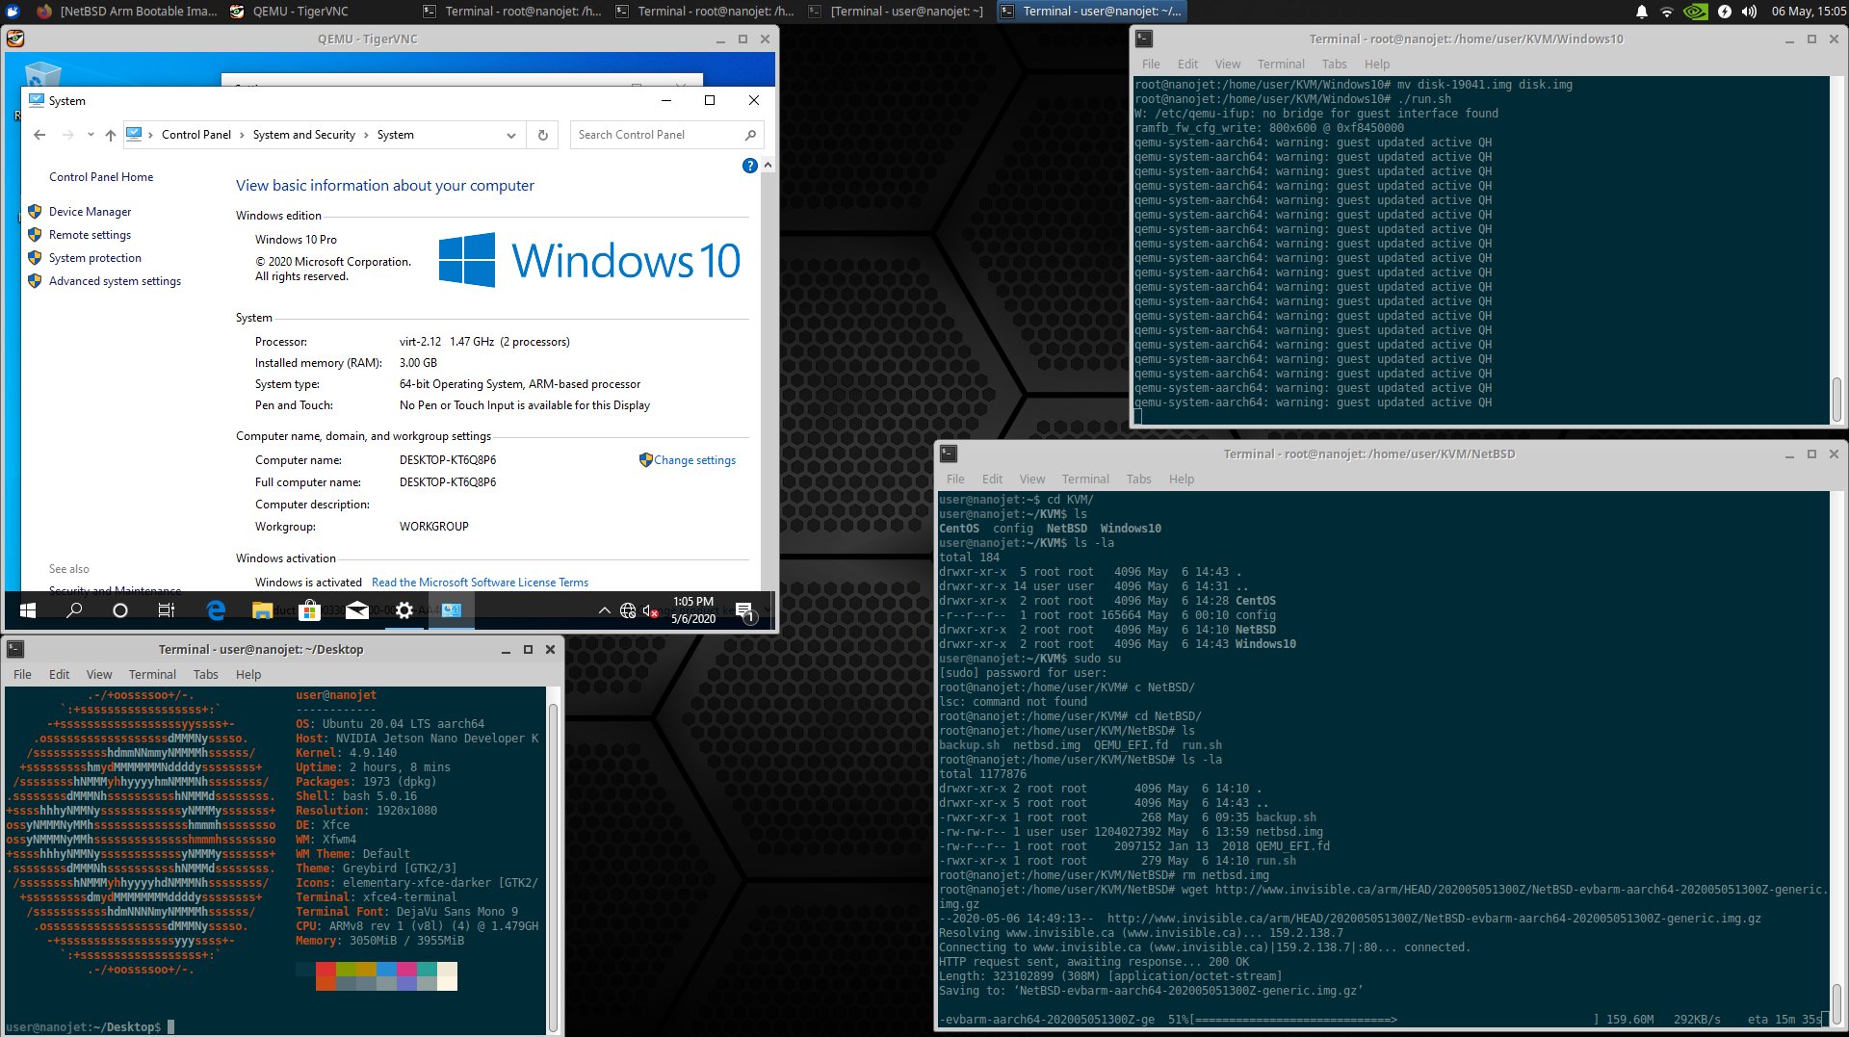Open Device Manager from the System sidebar

click(x=89, y=212)
